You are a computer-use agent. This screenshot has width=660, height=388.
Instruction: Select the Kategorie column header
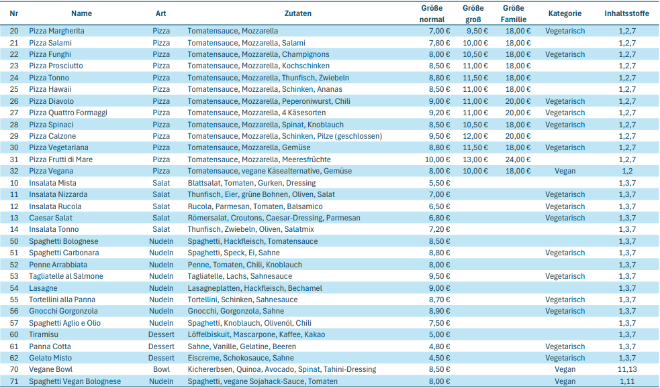click(565, 13)
